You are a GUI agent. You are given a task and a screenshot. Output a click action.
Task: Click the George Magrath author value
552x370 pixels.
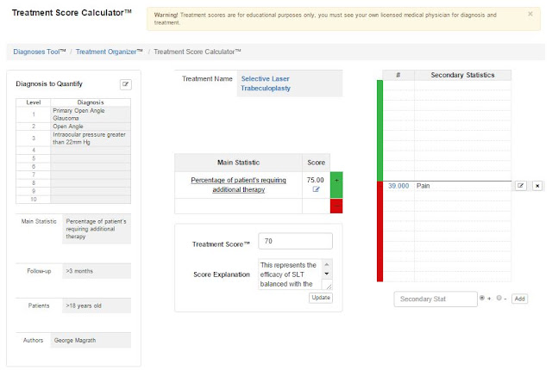91,340
